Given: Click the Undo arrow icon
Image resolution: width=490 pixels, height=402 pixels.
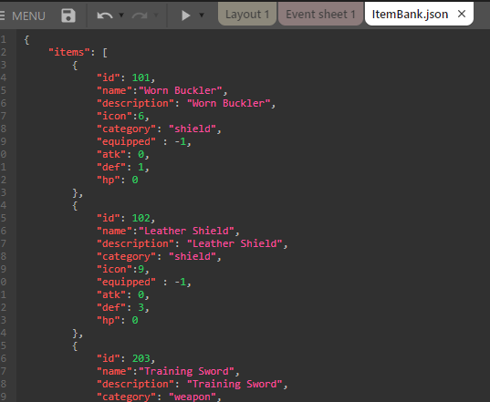Looking at the screenshot, I should (105, 15).
